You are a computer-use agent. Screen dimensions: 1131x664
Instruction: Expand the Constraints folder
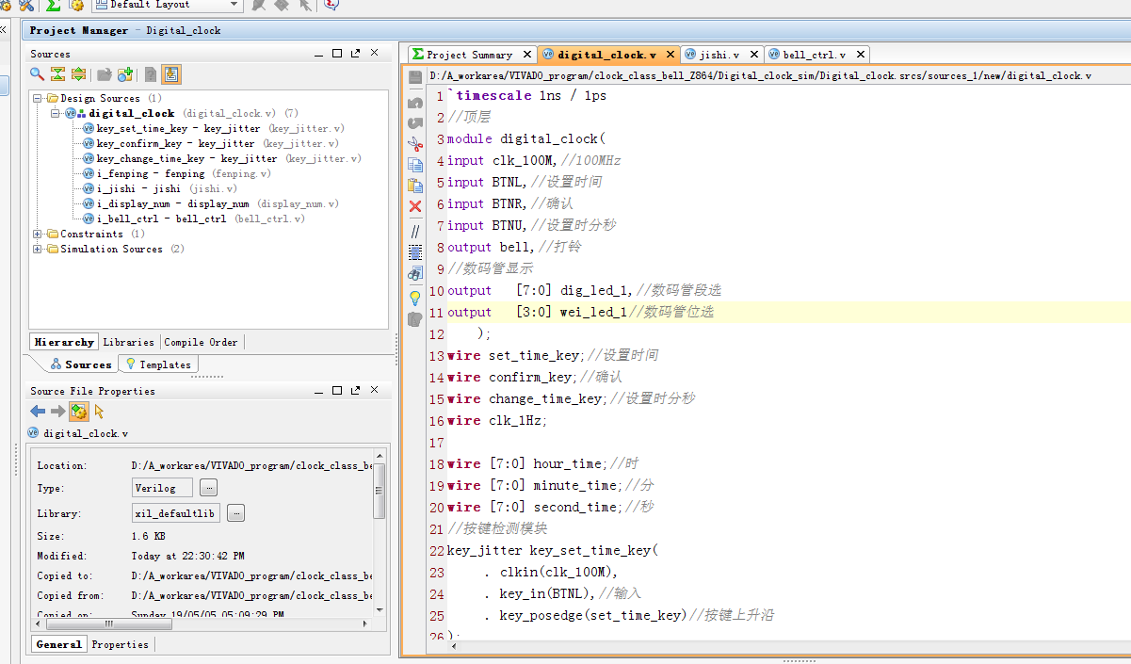click(38, 234)
